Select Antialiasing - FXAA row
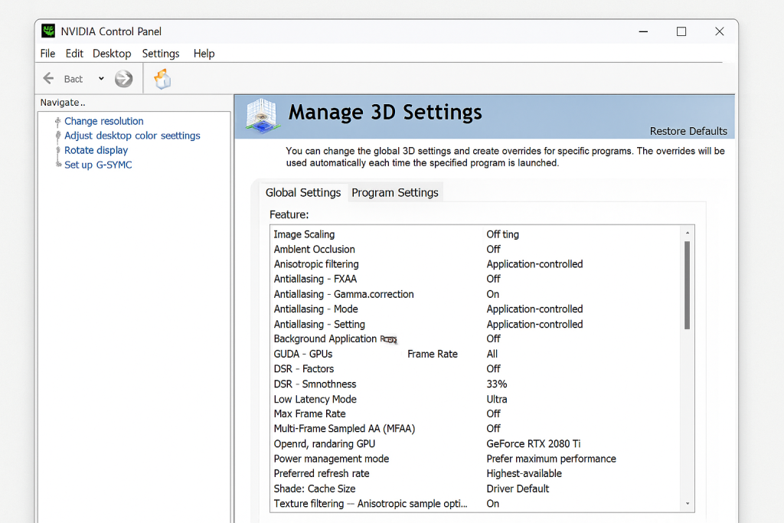Image resolution: width=784 pixels, height=523 pixels. (475, 279)
